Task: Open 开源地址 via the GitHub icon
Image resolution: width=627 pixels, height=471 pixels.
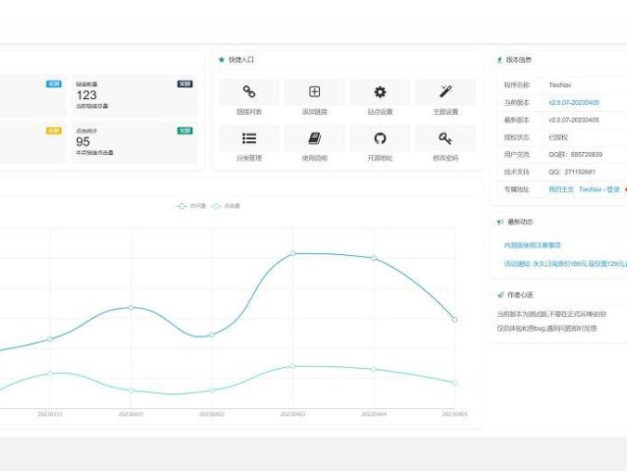Action: click(x=379, y=138)
